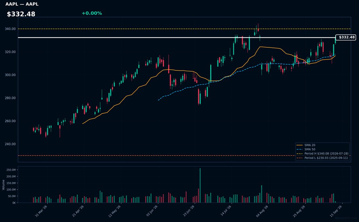Click the 200.0M volume axis label
The width and height of the screenshot is (359, 222).
click(x=11, y=177)
